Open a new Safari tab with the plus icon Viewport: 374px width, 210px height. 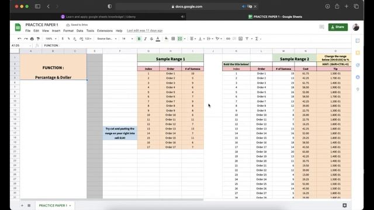[x=347, y=6]
